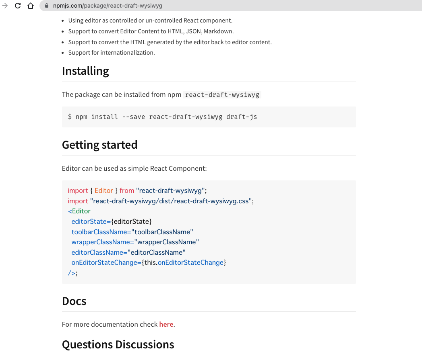Click the internationalization support bullet point
Screen dimensions: 422x354
pos(112,52)
